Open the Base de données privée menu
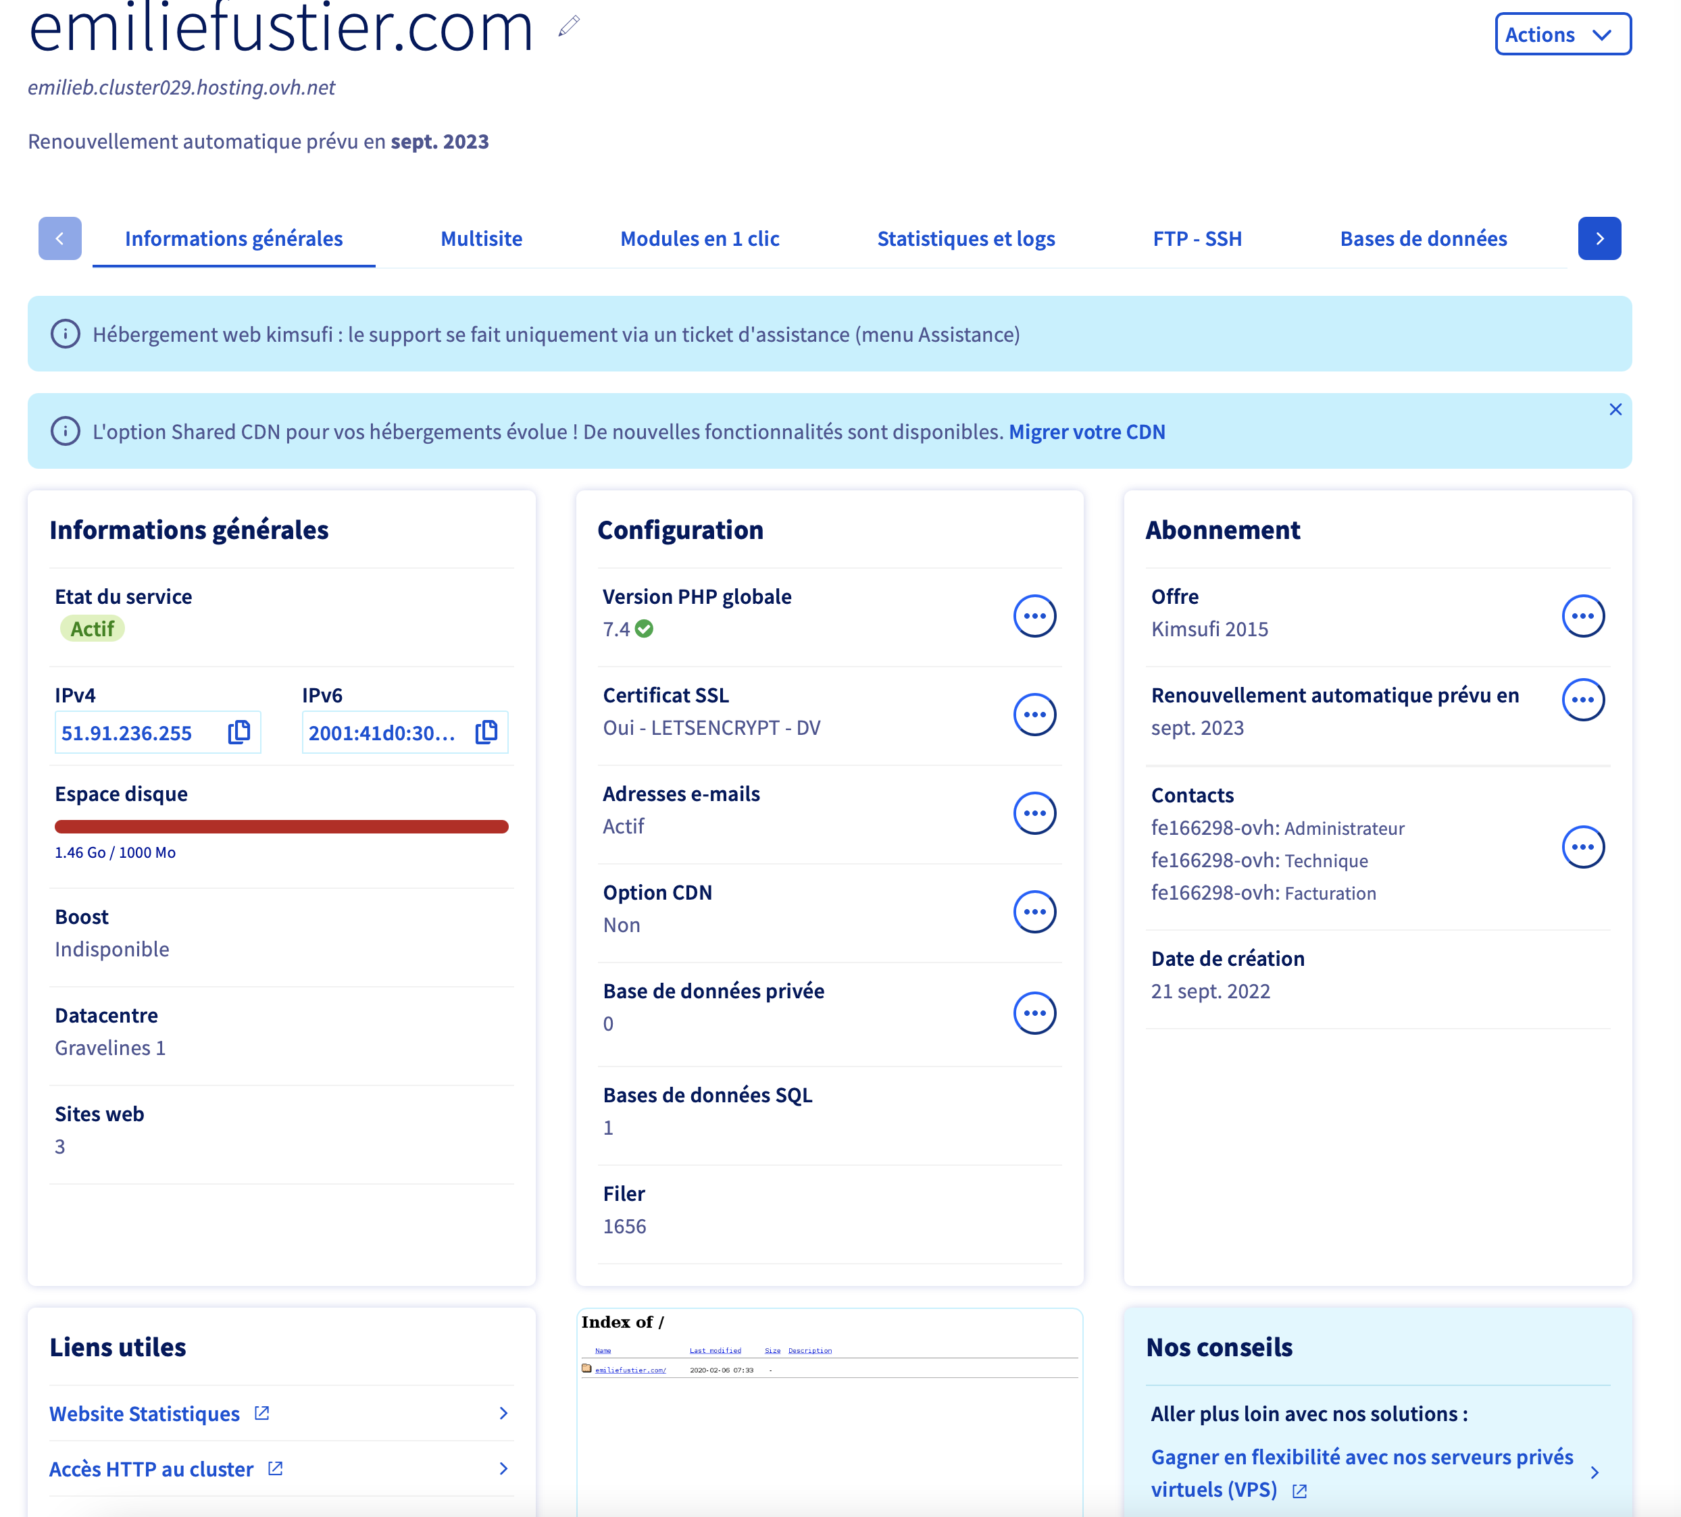This screenshot has height=1517, width=1681. 1034,1012
